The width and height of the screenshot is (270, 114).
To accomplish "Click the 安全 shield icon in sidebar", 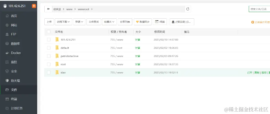I will pyautogui.click(x=7, y=71).
